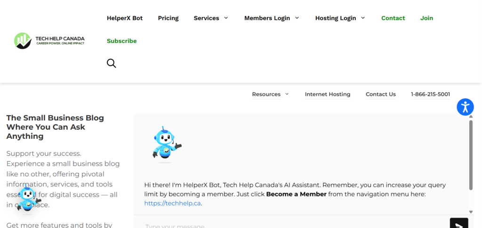
Task: Open the search magnifier icon
Action: [x=111, y=63]
